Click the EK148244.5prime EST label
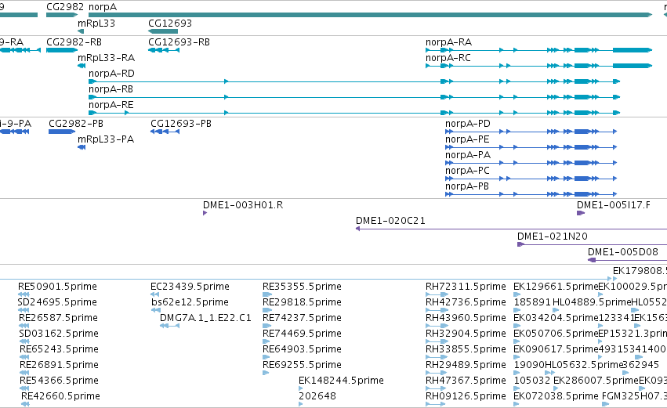The image size is (667, 408). point(341,381)
